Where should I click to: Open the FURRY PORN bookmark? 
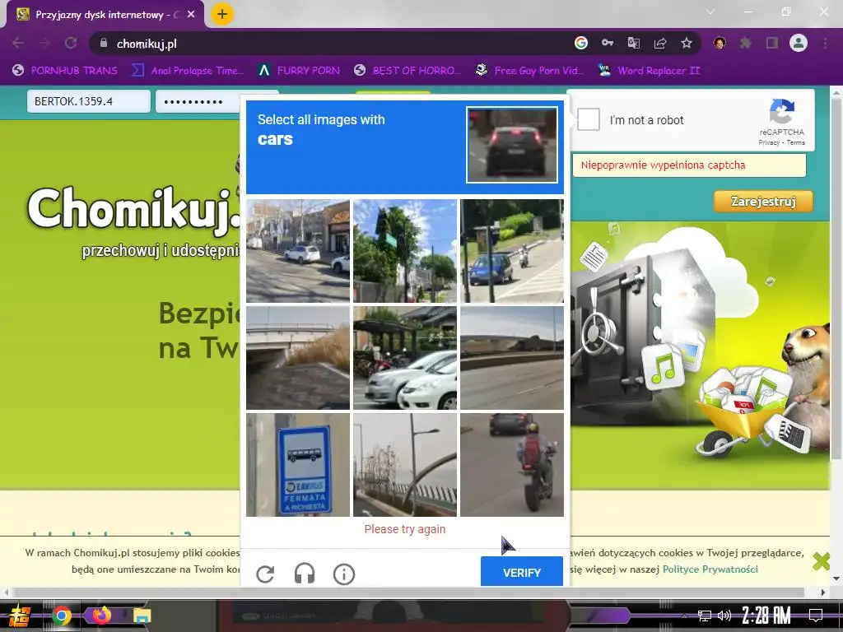click(299, 71)
